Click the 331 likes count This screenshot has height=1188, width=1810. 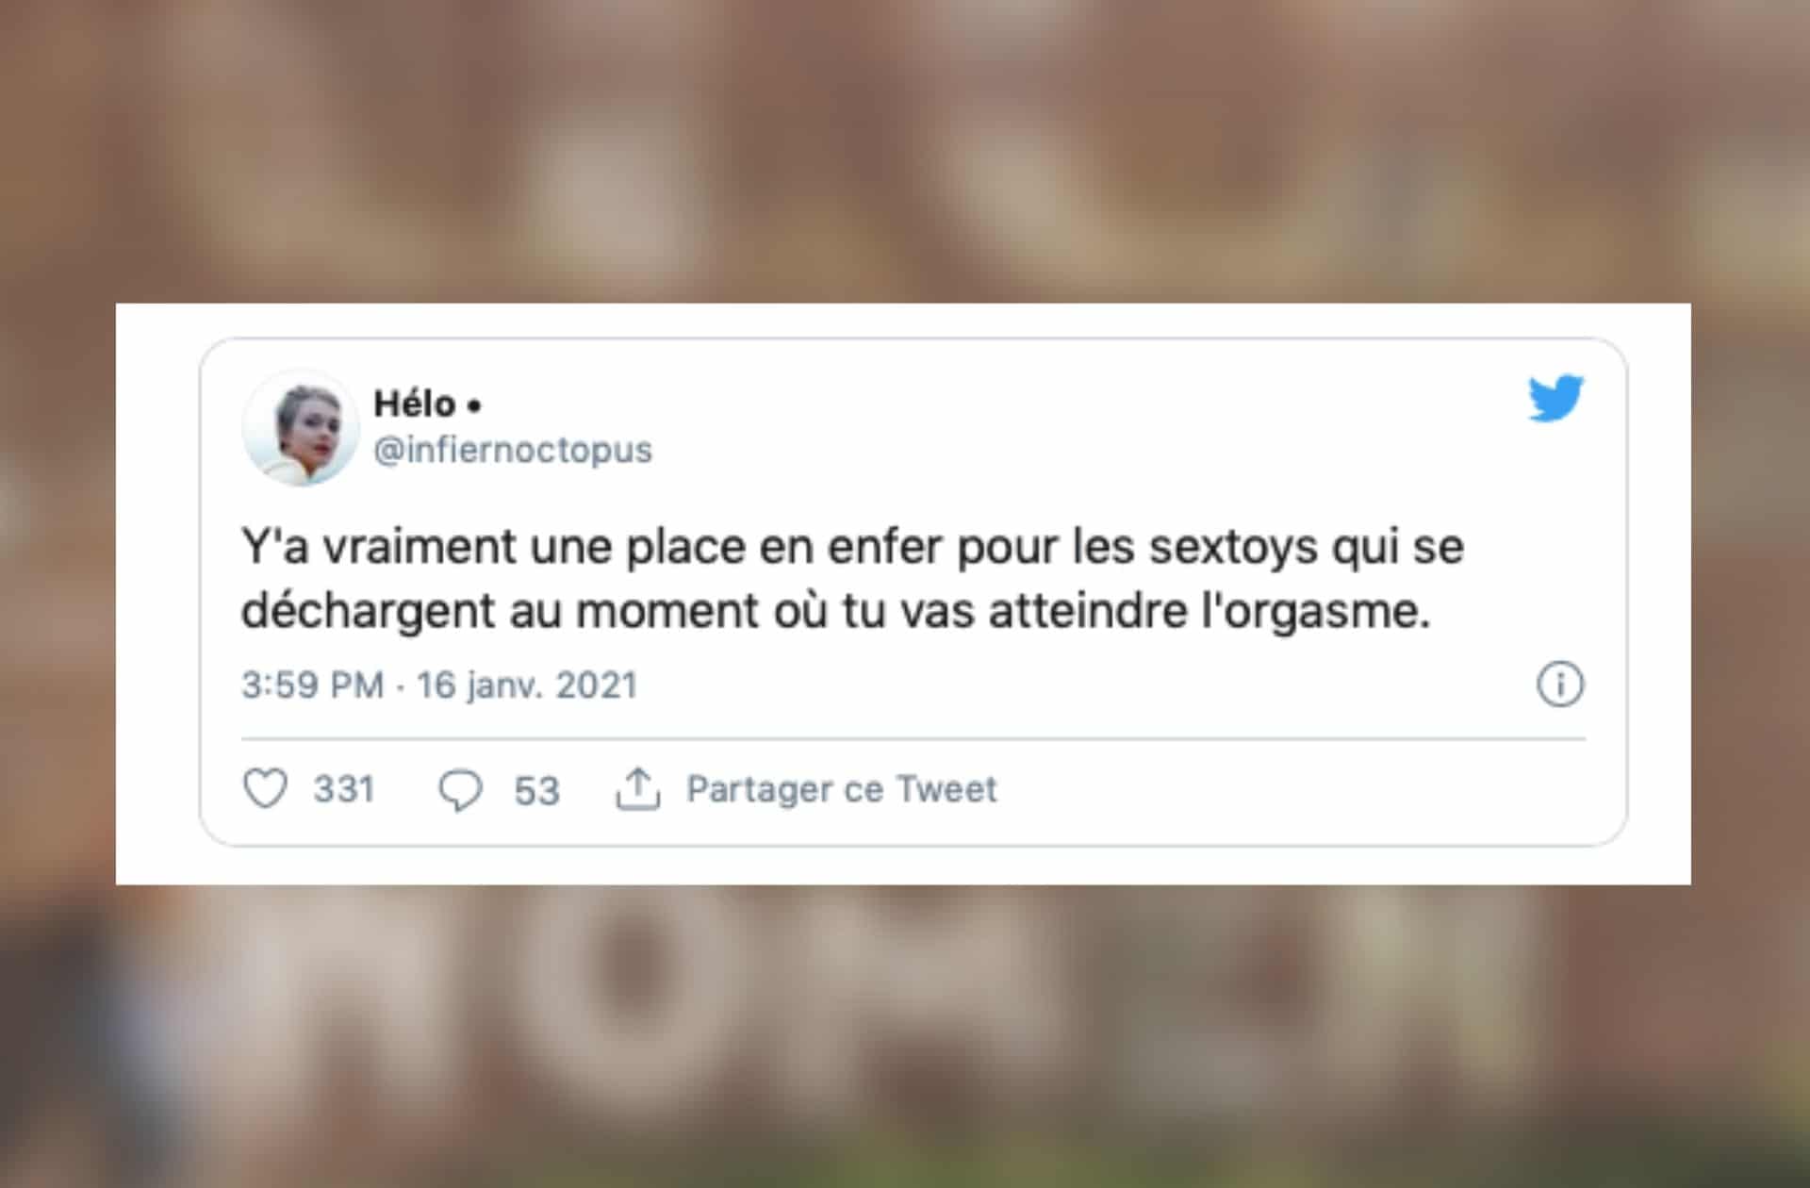click(x=344, y=789)
